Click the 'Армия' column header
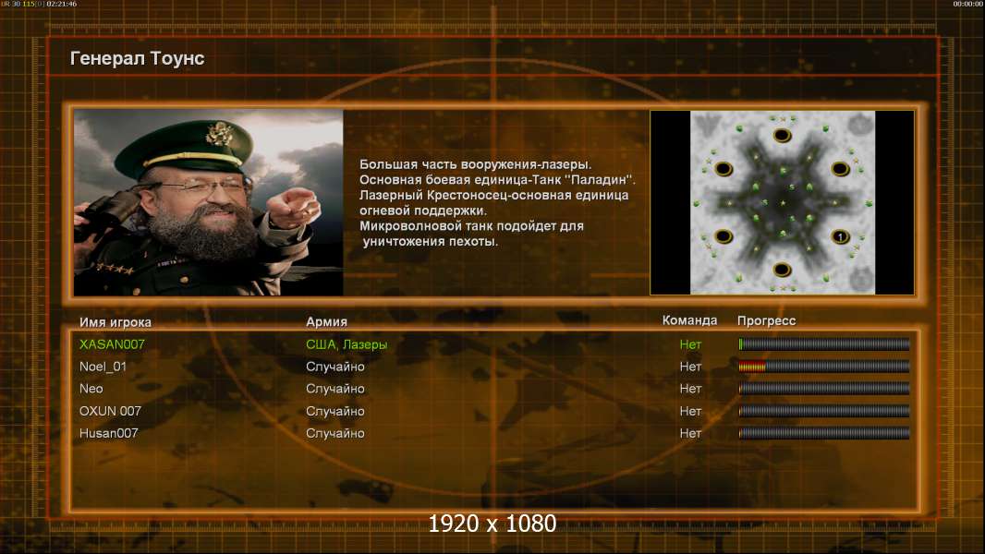 point(326,322)
